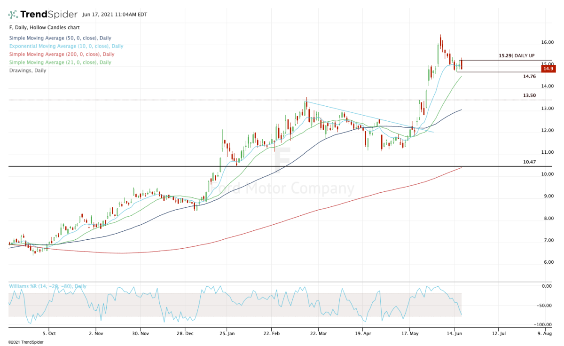Select the 13.50 dotted level label

pyautogui.click(x=530, y=95)
